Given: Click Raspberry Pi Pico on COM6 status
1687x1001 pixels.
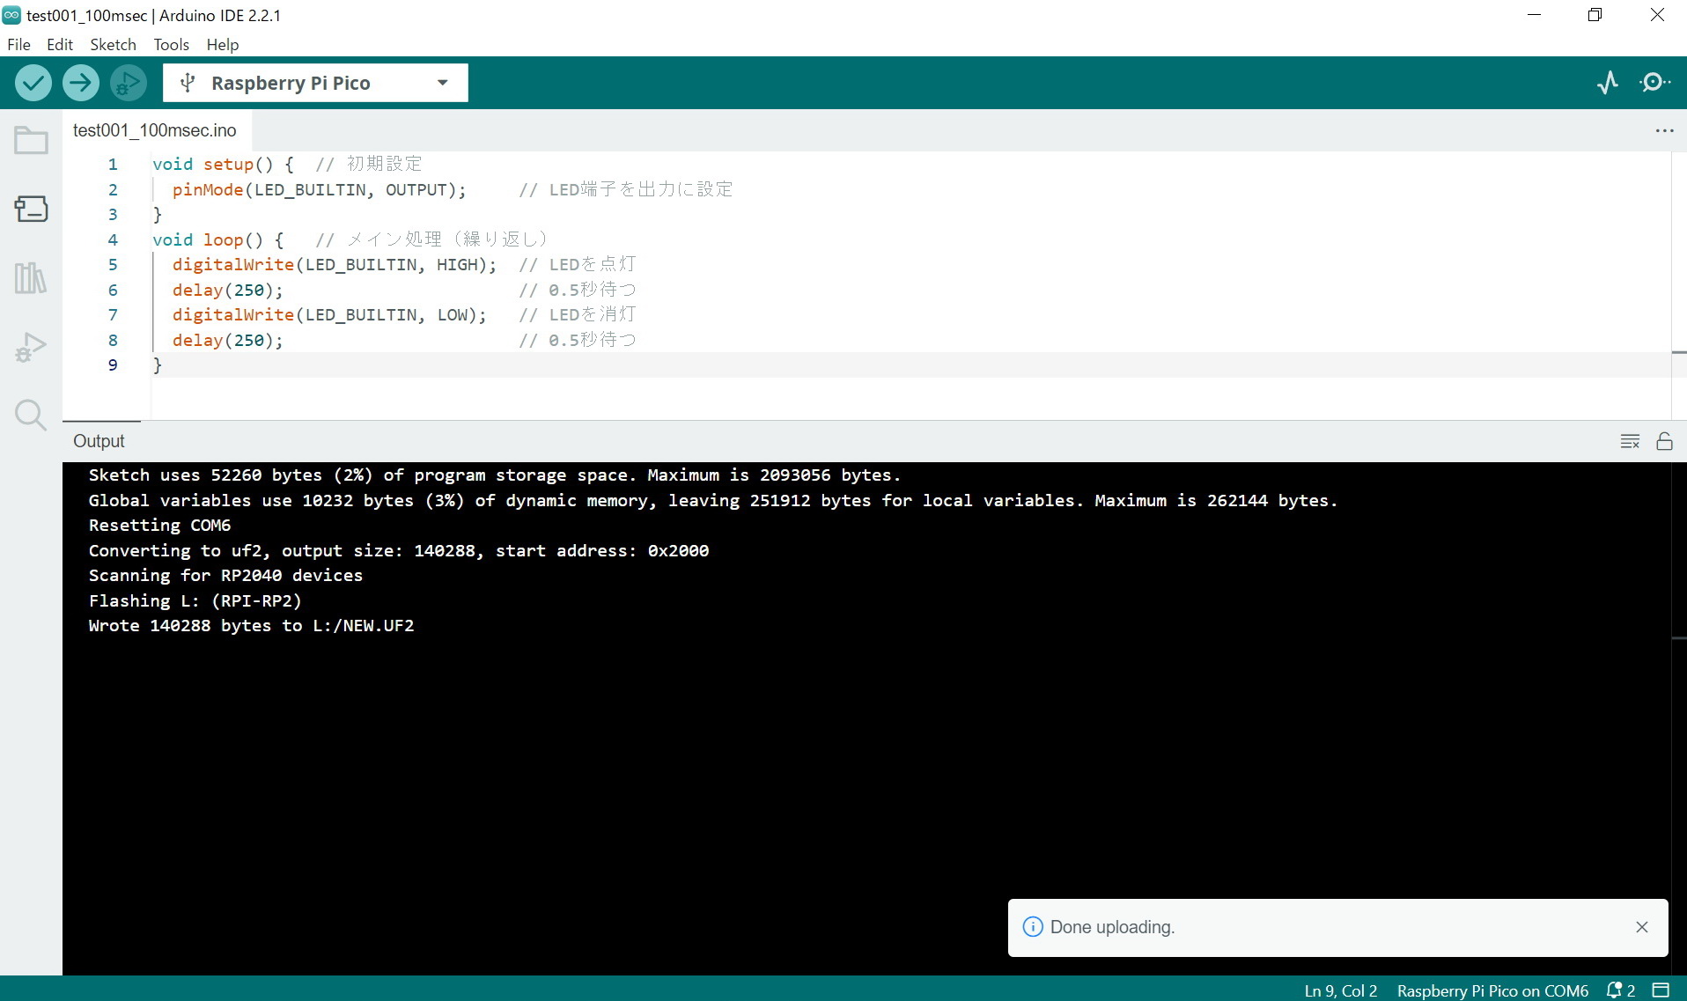Looking at the screenshot, I should 1492,990.
